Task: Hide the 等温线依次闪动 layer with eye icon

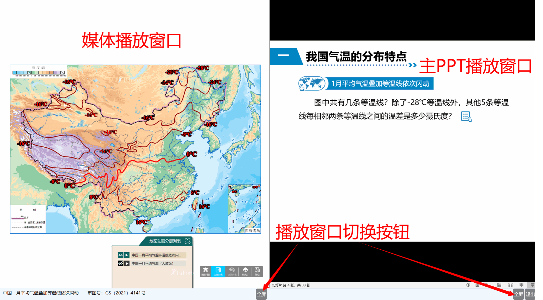Action: (121, 255)
